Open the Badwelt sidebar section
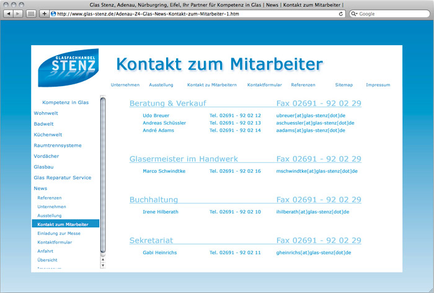This screenshot has height=293, width=434. 44,124
